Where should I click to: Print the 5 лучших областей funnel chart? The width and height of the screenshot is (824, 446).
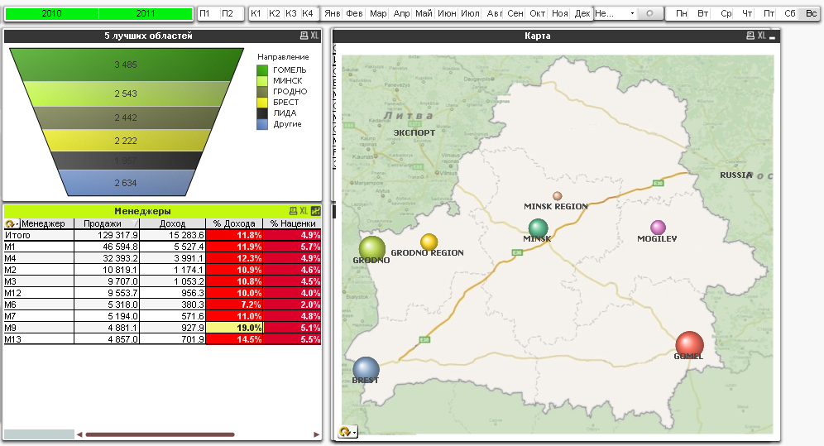(304, 36)
